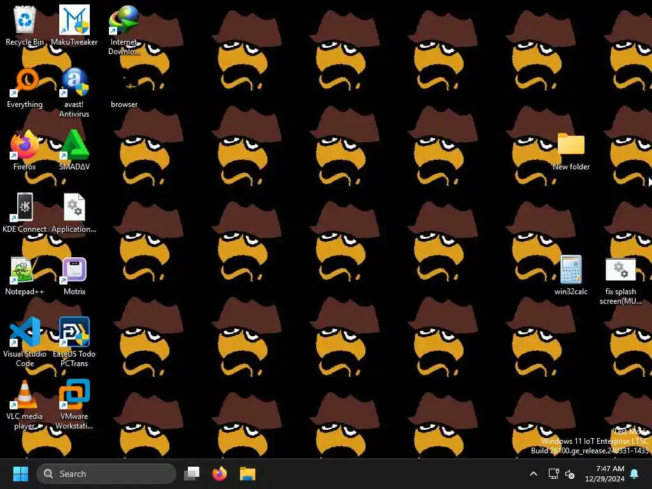The width and height of the screenshot is (652, 489).
Task: Launch EaseUS Todo PCTrans shortcut
Action: pos(74,342)
